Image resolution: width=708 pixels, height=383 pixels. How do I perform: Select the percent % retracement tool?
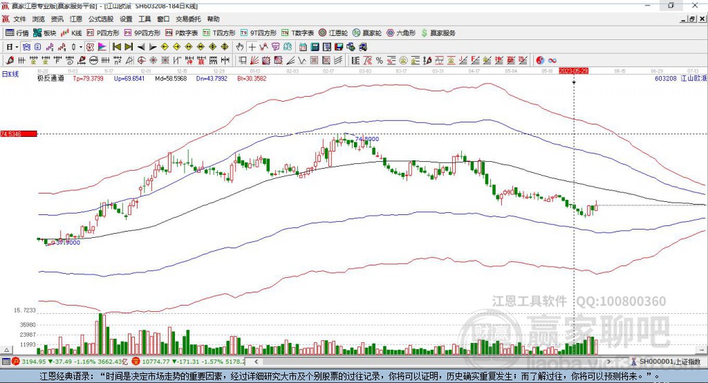(x=380, y=61)
